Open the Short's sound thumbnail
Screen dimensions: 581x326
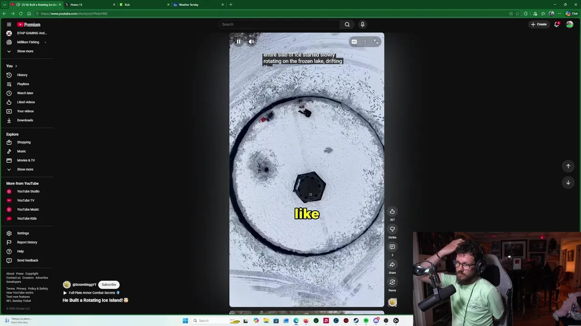[x=392, y=302]
